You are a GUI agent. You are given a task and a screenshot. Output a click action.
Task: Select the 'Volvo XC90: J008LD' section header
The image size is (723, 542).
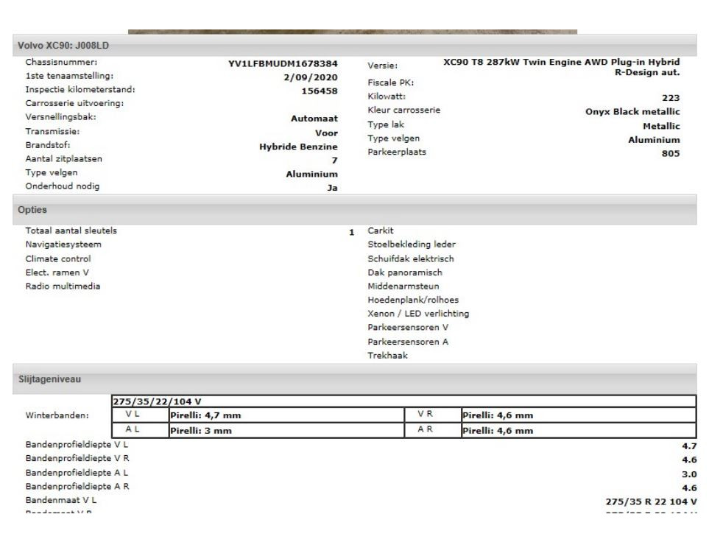(355, 45)
